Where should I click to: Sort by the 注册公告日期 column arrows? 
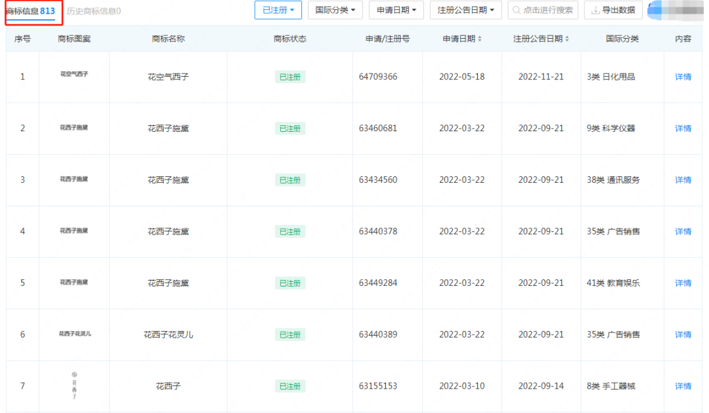[x=567, y=39]
